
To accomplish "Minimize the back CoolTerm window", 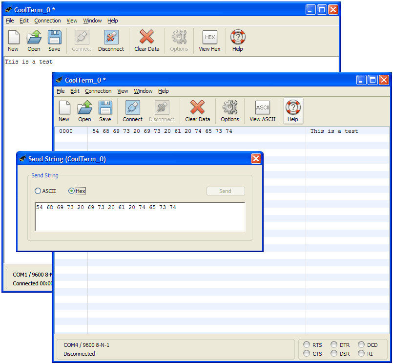I will [x=310, y=10].
